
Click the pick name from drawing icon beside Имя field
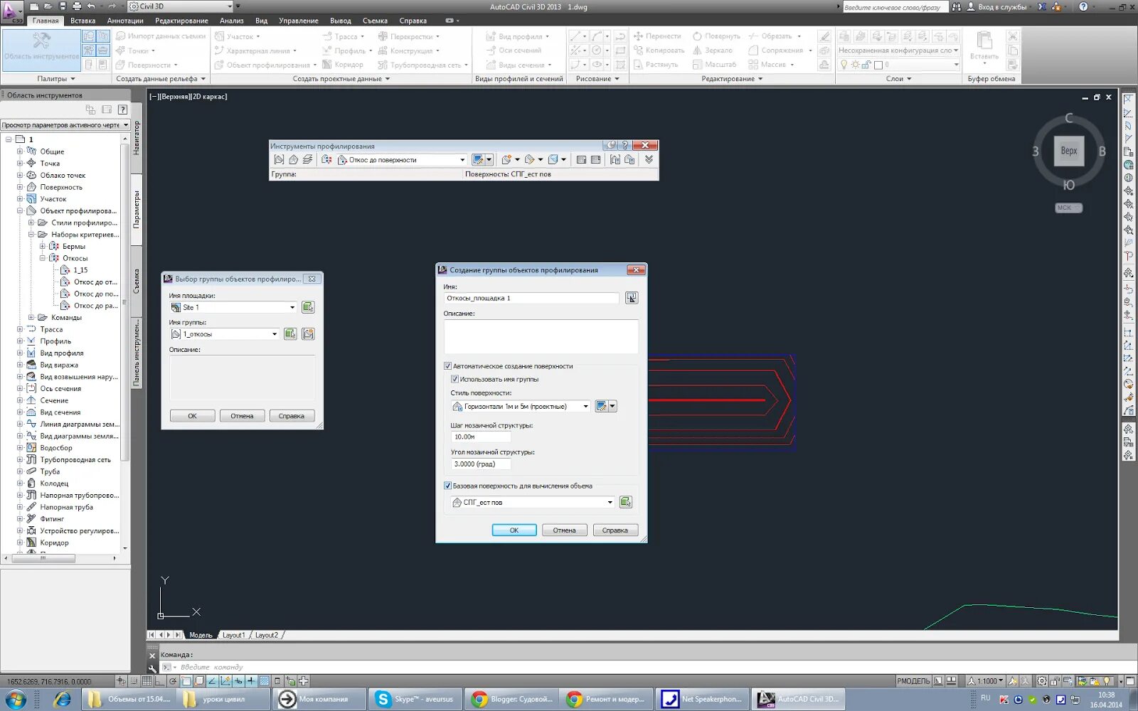tap(632, 297)
